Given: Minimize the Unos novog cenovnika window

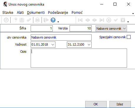Looking at the screenshot, I should point(102,4).
